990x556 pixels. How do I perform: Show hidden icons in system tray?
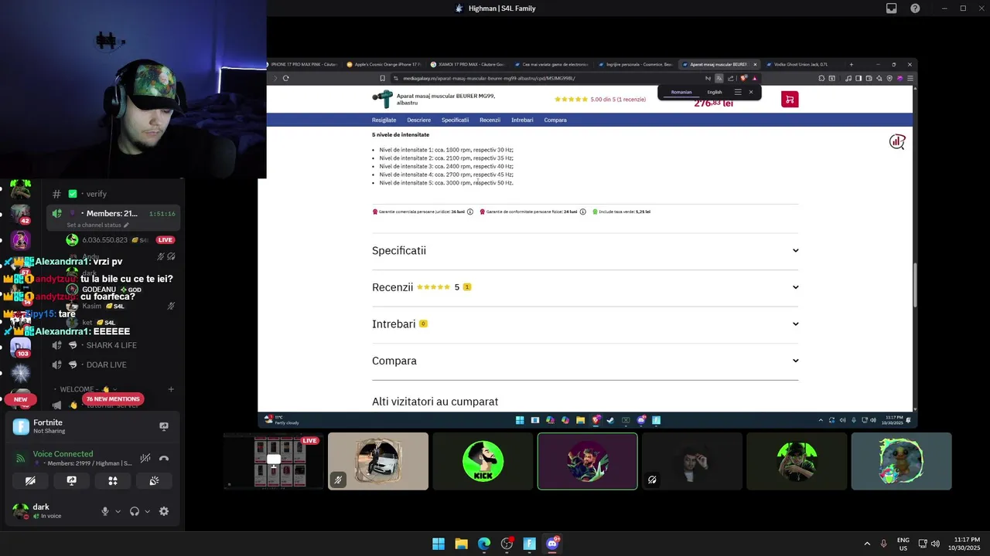coord(867,544)
